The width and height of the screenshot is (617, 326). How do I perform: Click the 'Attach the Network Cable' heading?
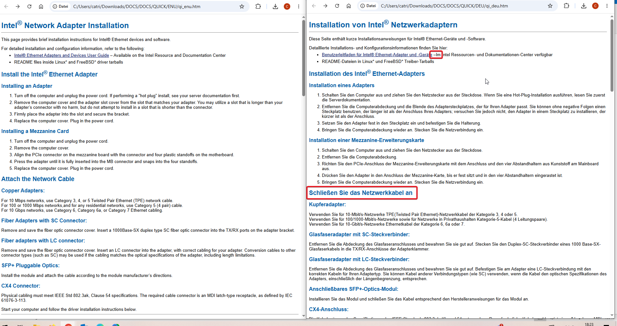coord(38,179)
